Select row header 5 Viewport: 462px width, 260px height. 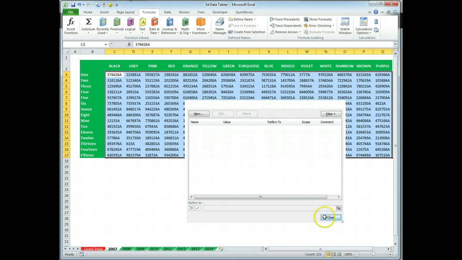66,86
